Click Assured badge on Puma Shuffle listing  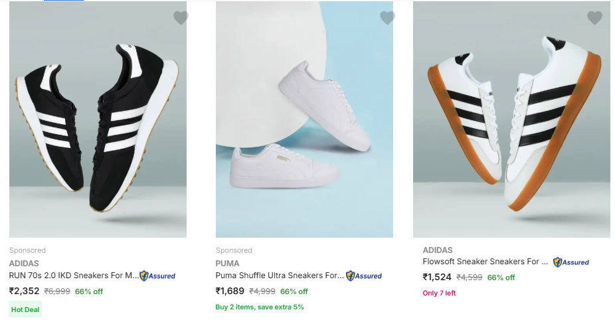pyautogui.click(x=364, y=276)
